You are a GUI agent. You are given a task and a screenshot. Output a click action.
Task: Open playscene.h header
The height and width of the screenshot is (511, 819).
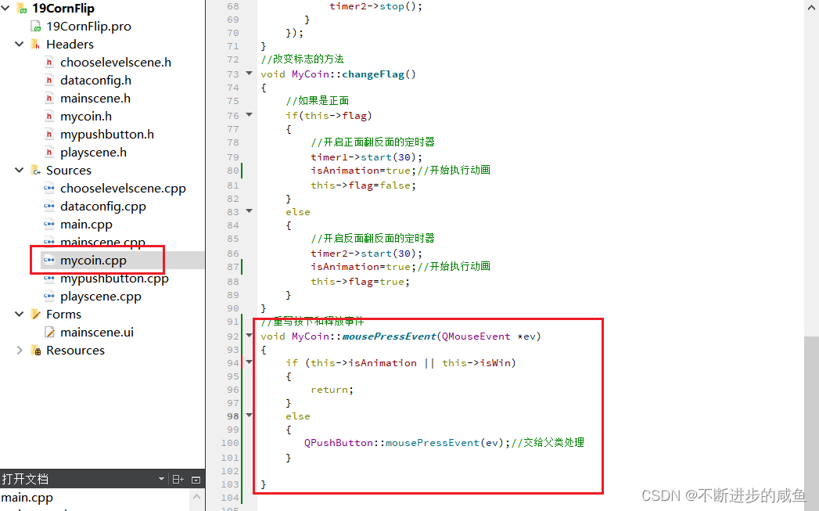[93, 153]
